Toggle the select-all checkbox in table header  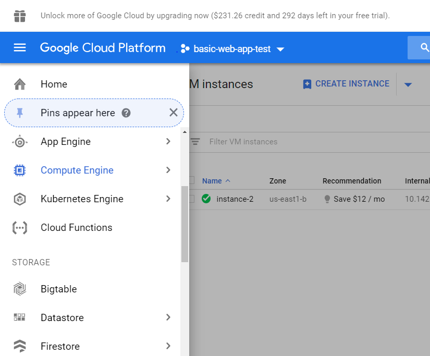click(x=192, y=180)
